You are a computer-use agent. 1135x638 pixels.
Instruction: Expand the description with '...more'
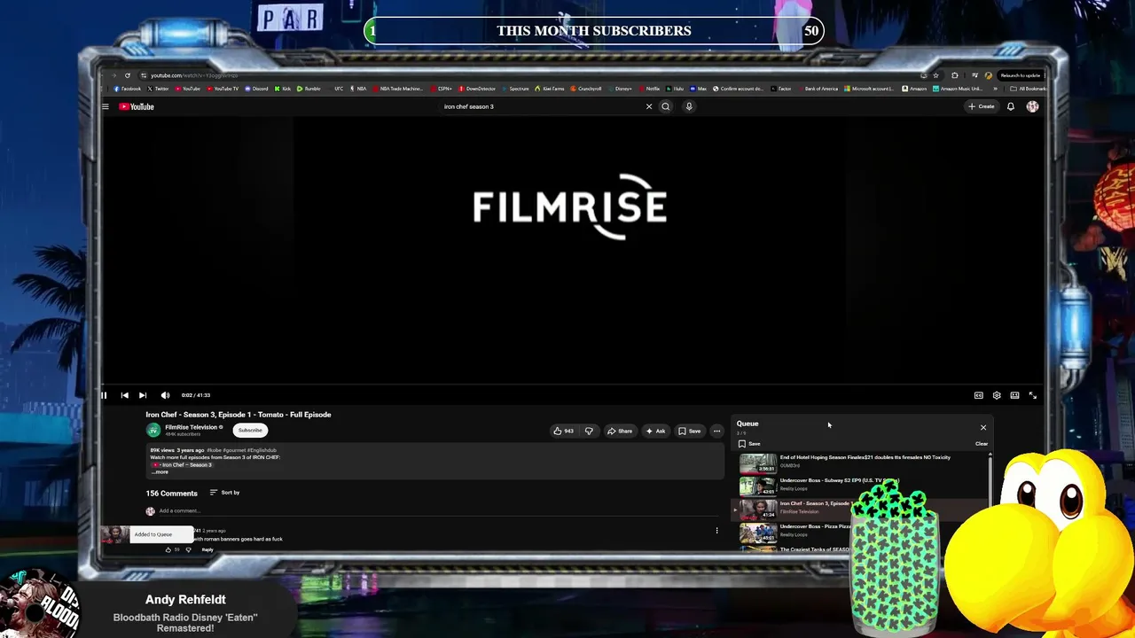point(160,472)
